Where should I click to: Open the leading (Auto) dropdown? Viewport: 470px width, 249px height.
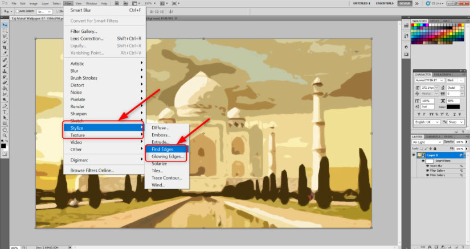click(x=462, y=88)
